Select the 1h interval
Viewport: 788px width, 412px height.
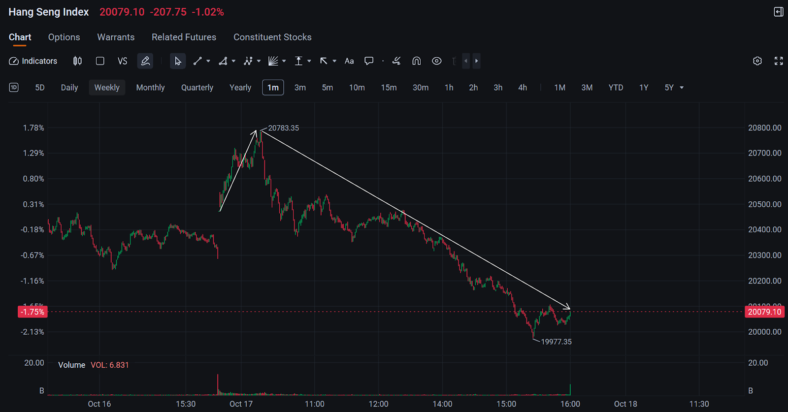(449, 88)
